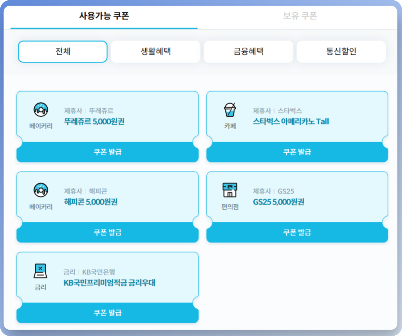Click the donut bakery icon on 뚜레쥬르 coupon
Image resolution: width=402 pixels, height=336 pixels.
click(41, 110)
